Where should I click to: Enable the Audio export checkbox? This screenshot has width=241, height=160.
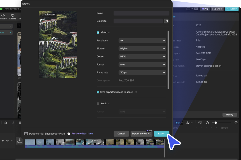(x=98, y=103)
